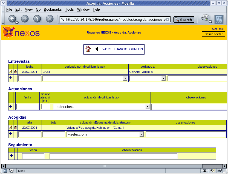Click the online/offline connection plug icon
This screenshot has width=228, height=174.
204,171
